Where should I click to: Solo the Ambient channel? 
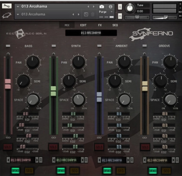point(99,147)
